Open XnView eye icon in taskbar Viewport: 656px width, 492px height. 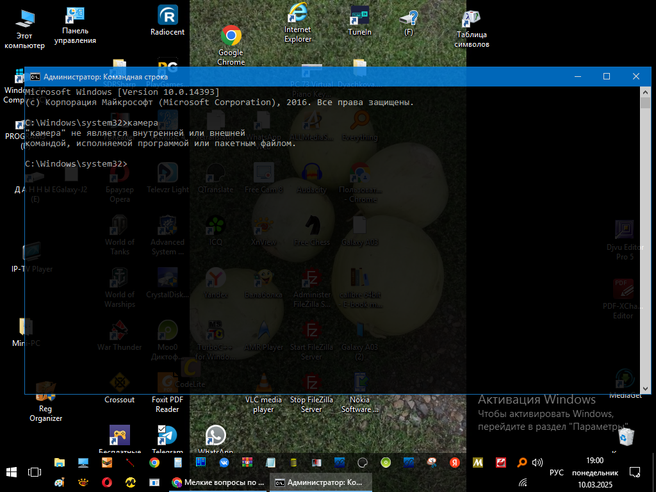point(83,482)
